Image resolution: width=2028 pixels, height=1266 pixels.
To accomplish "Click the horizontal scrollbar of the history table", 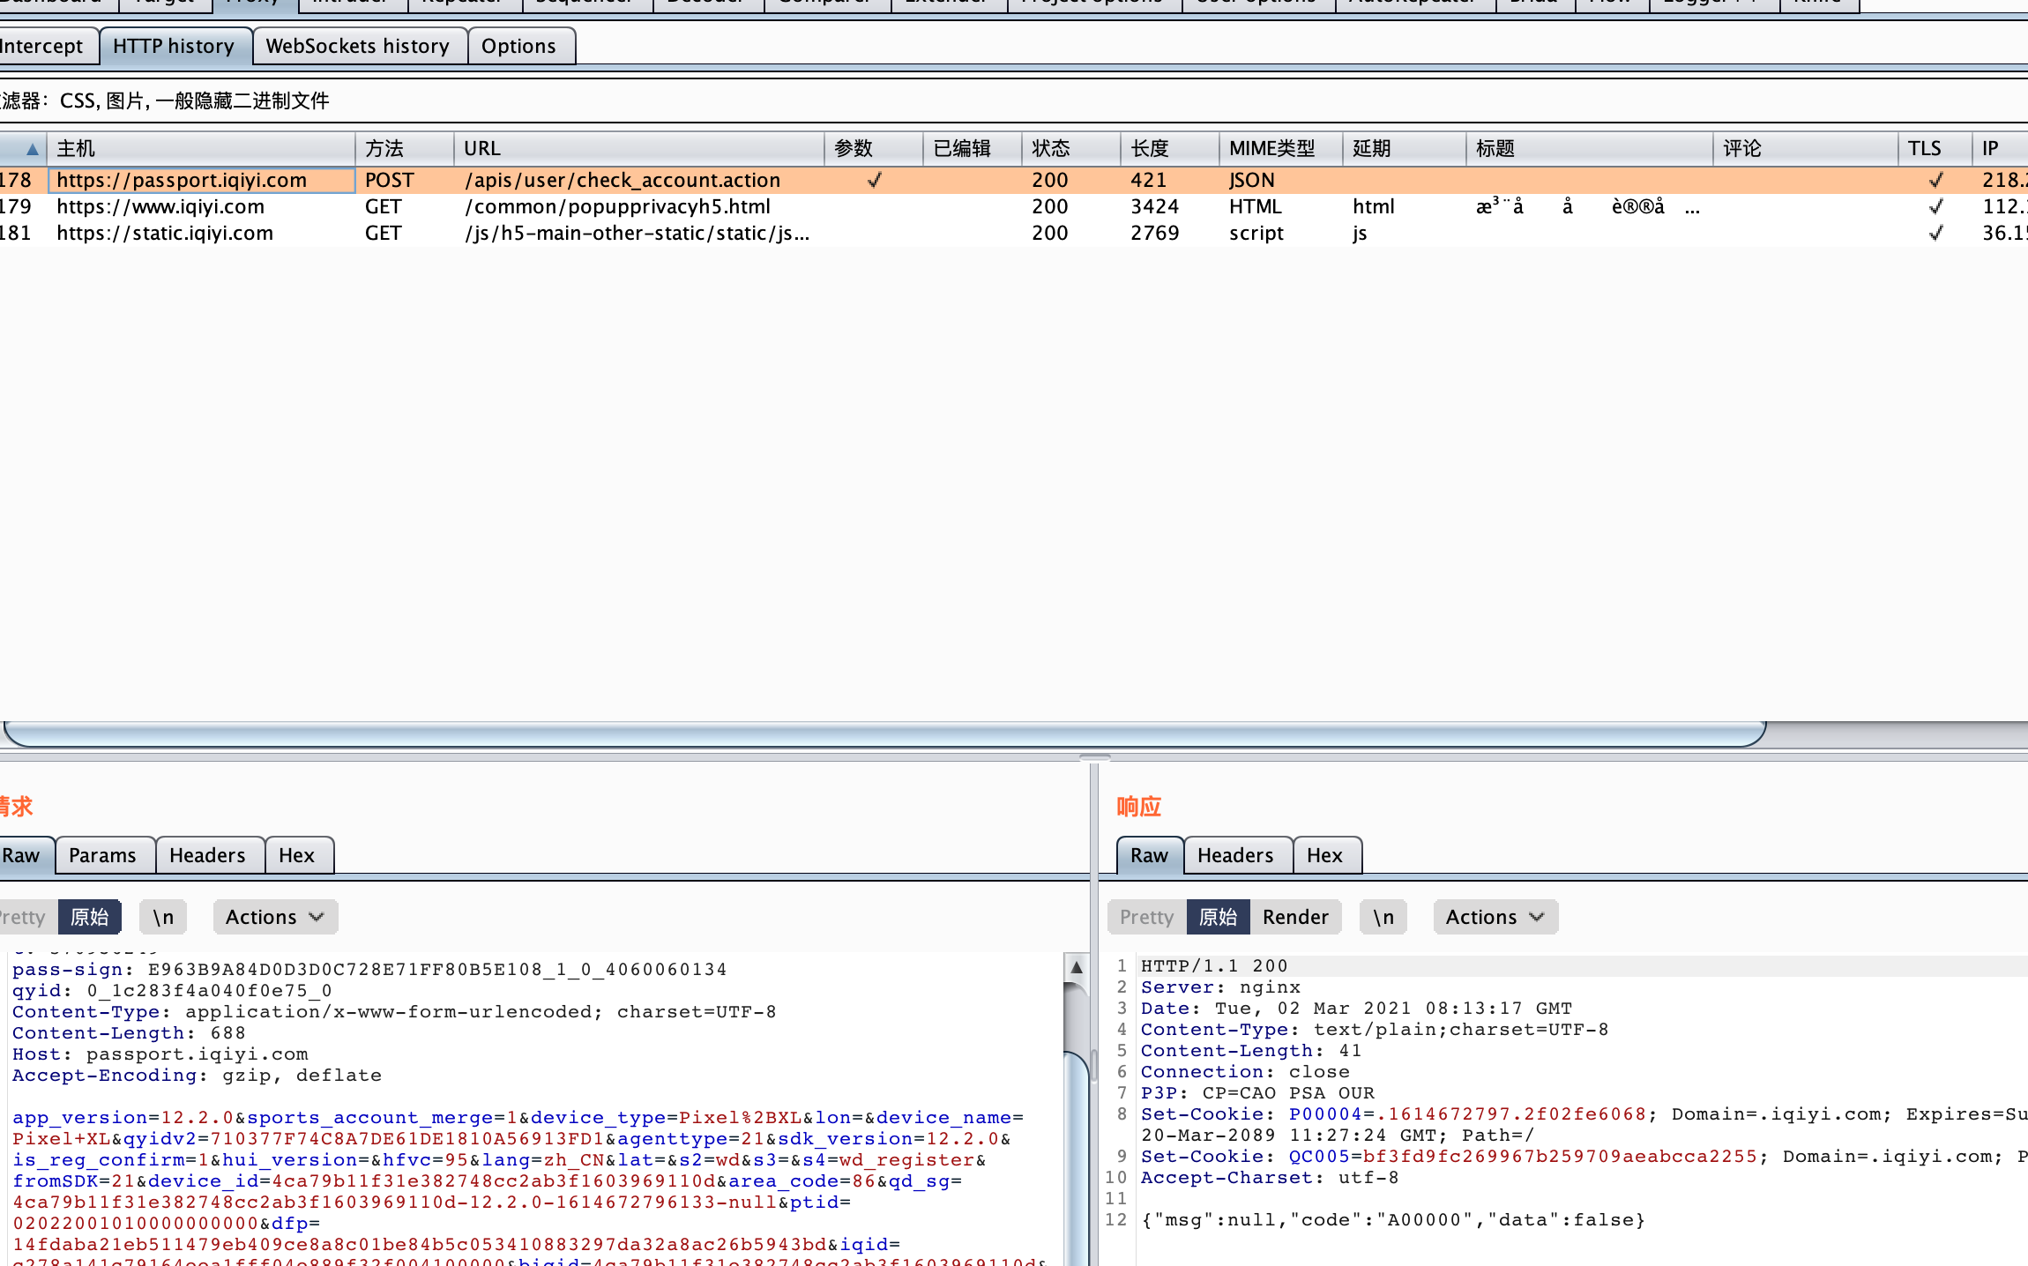I will point(882,734).
